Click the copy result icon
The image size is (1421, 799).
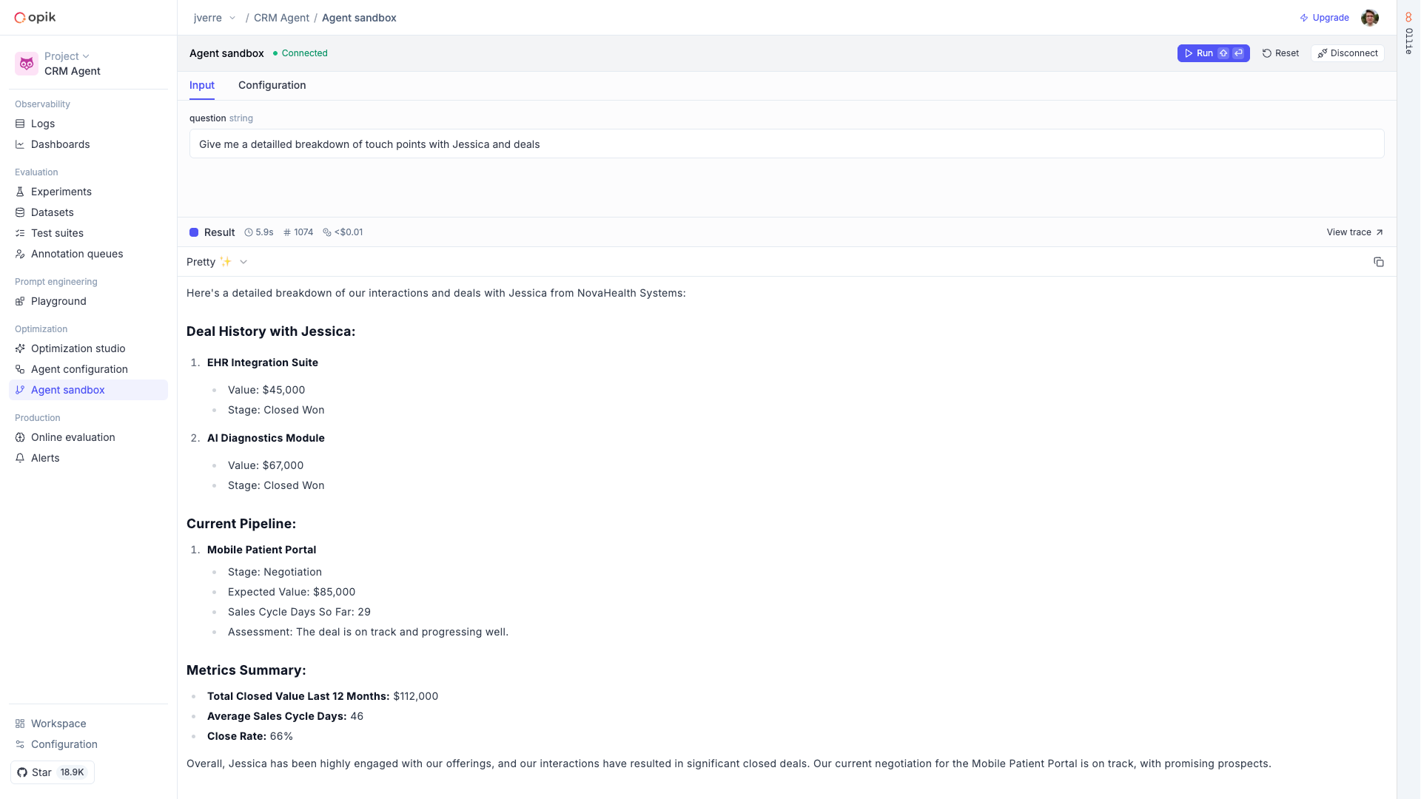[1378, 262]
